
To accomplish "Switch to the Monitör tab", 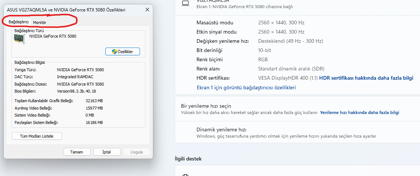I will (x=40, y=23).
